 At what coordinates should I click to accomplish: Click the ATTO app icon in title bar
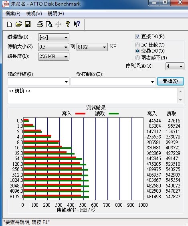point(6,4)
